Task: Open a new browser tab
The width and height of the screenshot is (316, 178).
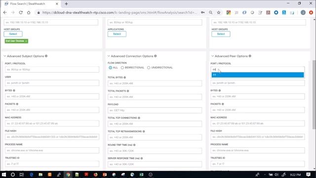Action: tap(66, 3)
